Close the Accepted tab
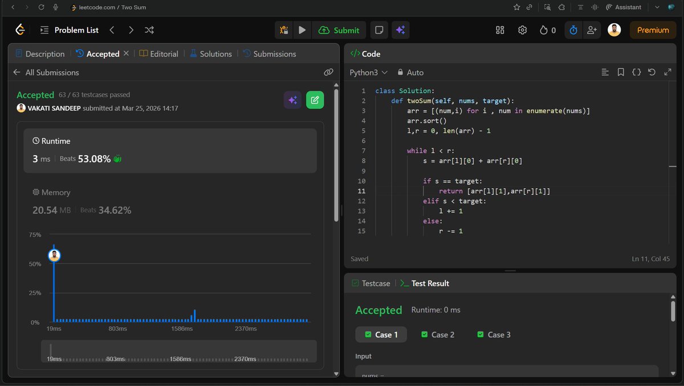The width and height of the screenshot is (684, 386). (126, 54)
